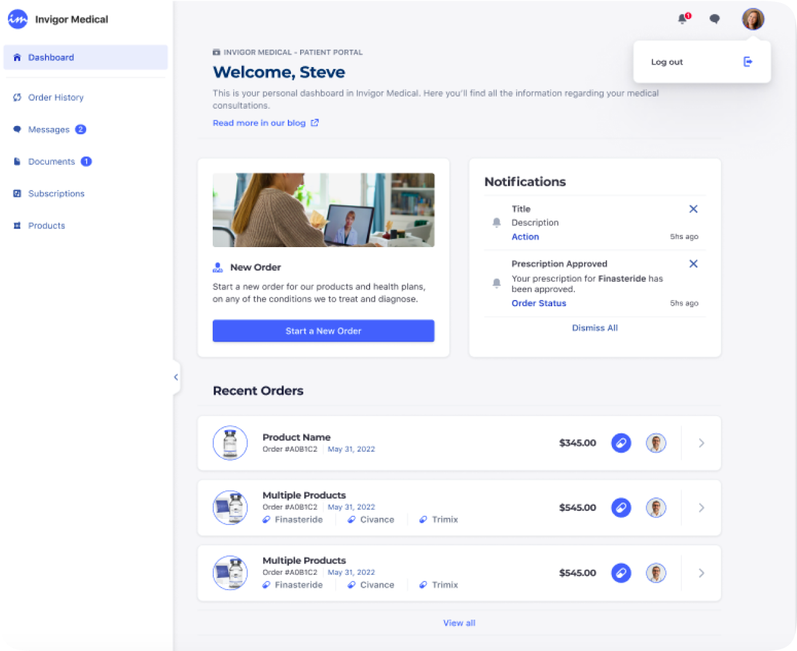The image size is (797, 651).
Task: Click the user profile avatar
Action: 753,19
